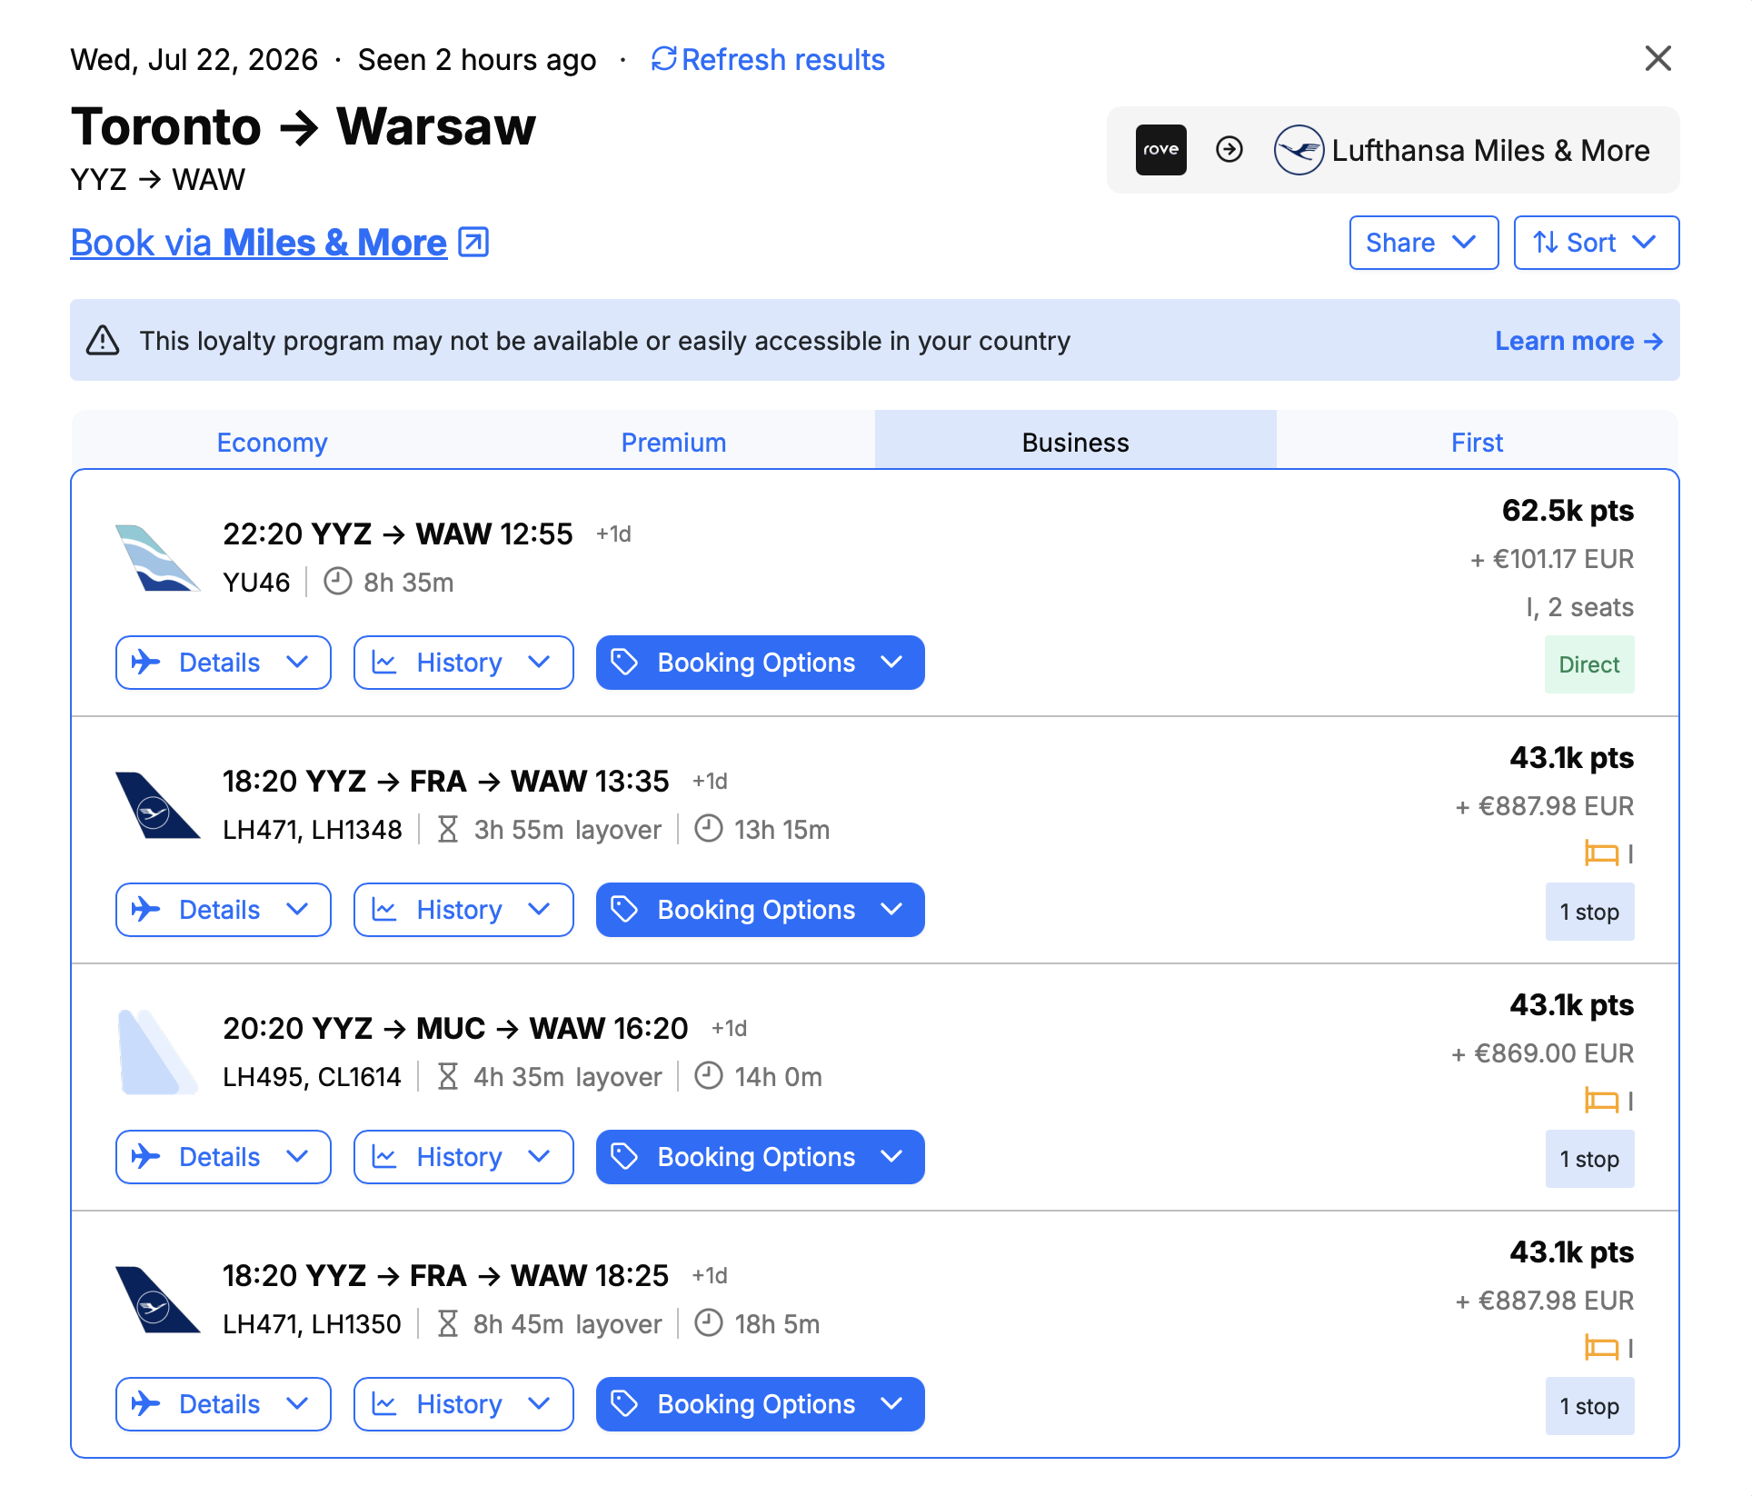This screenshot has width=1752, height=1496.
Task: Expand History for the LH471, LH1350 itinerary
Action: (463, 1404)
